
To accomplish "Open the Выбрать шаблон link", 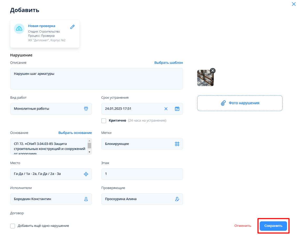I will pos(168,63).
